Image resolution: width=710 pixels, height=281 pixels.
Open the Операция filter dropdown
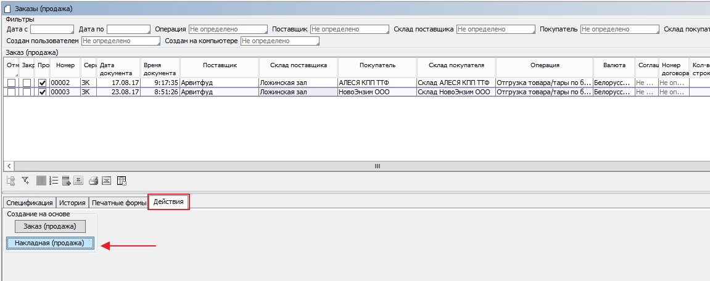(228, 29)
